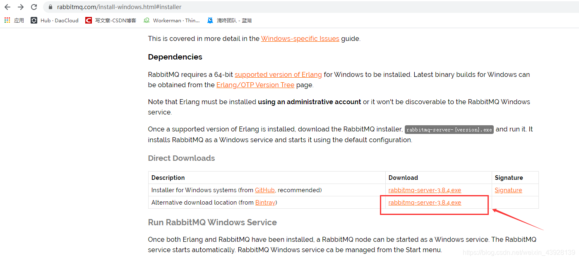This screenshot has height=260, width=579.
Task: Click the Workerman green favicon
Action: (x=146, y=20)
